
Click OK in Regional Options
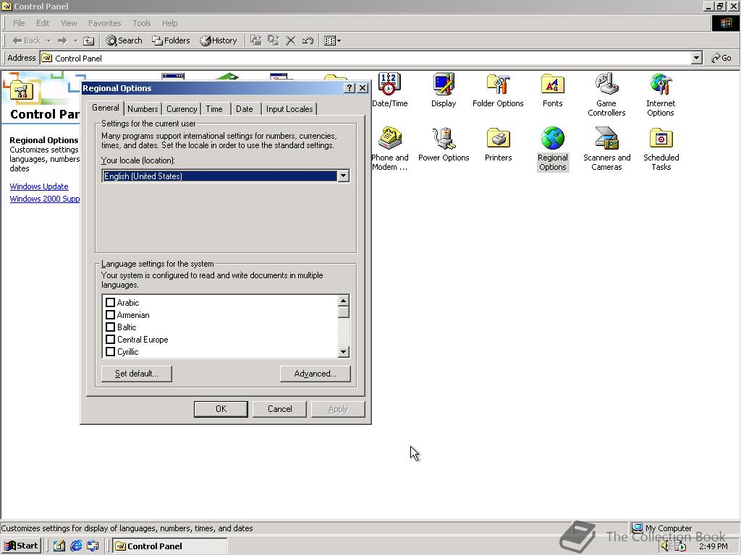221,409
